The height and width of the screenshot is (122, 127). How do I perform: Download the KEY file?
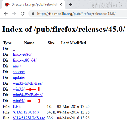(17, 106)
